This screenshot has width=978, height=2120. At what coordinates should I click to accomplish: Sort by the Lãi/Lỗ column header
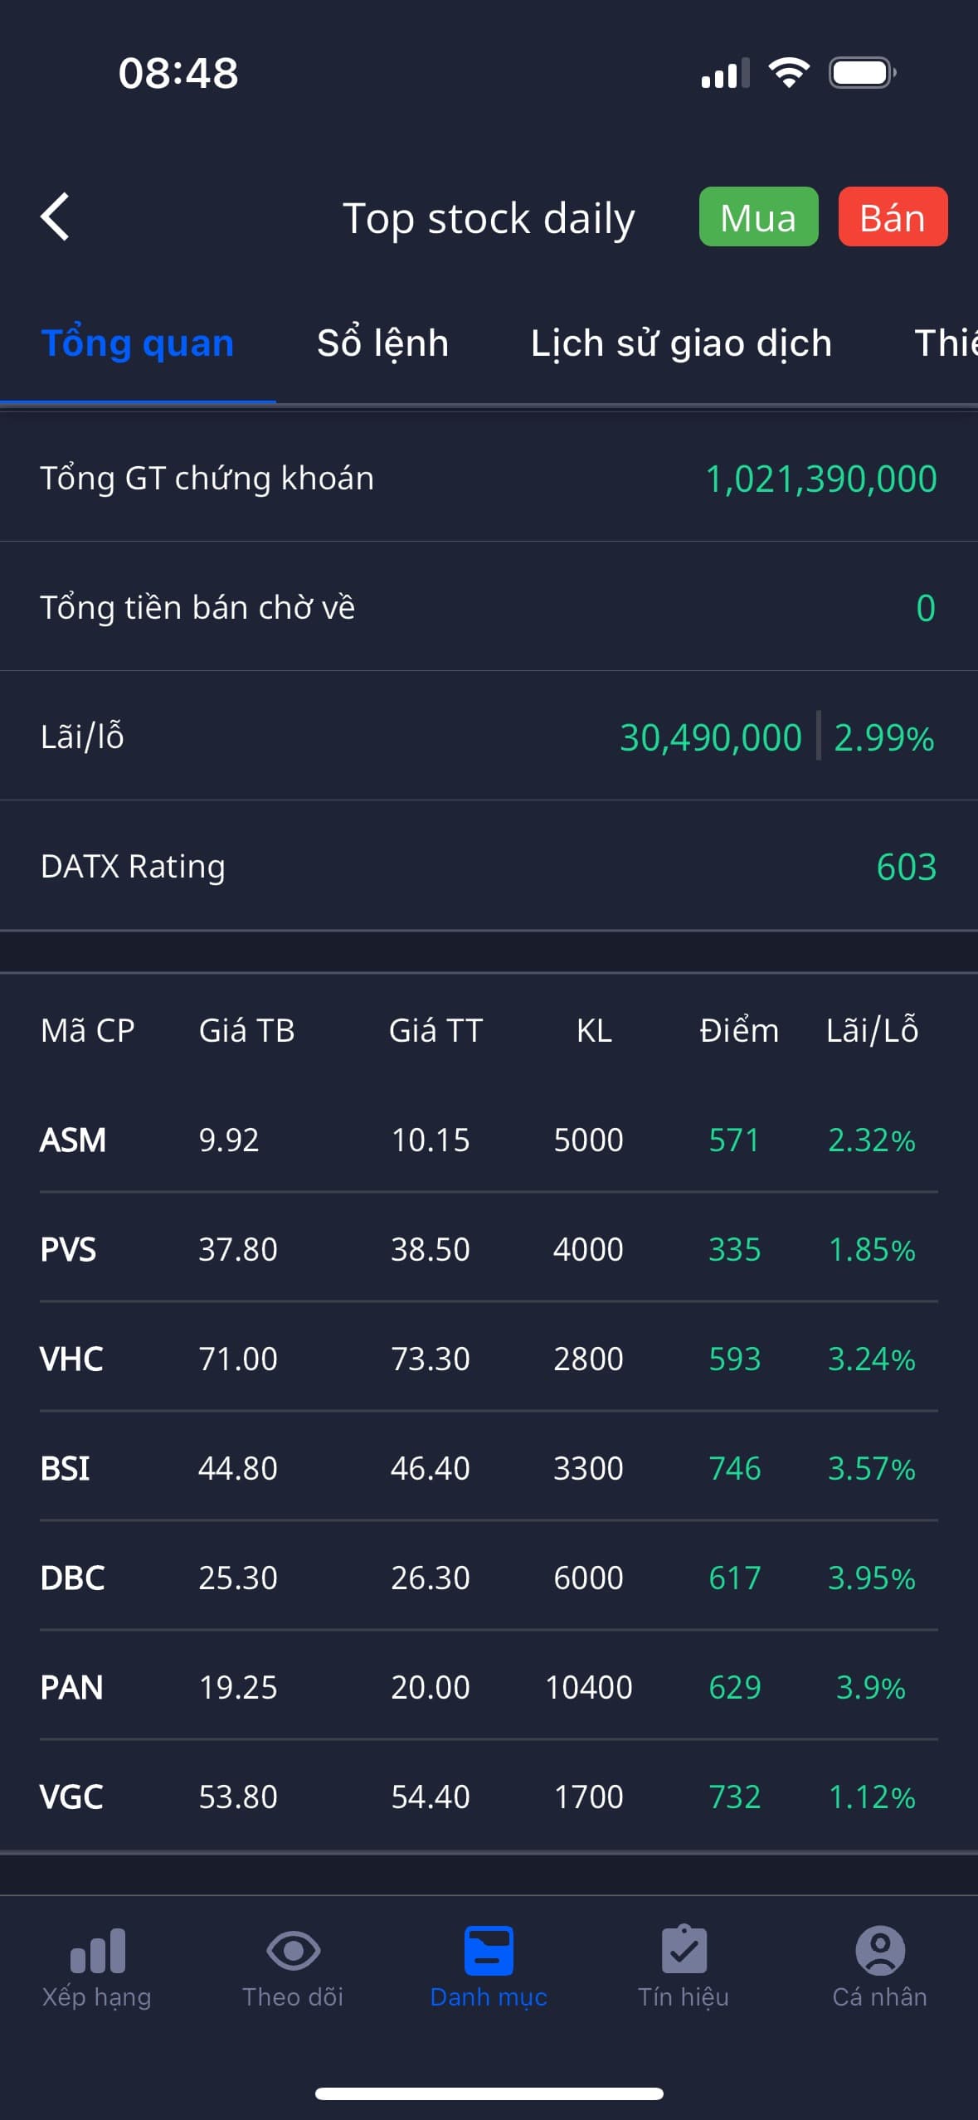pyautogui.click(x=872, y=1030)
